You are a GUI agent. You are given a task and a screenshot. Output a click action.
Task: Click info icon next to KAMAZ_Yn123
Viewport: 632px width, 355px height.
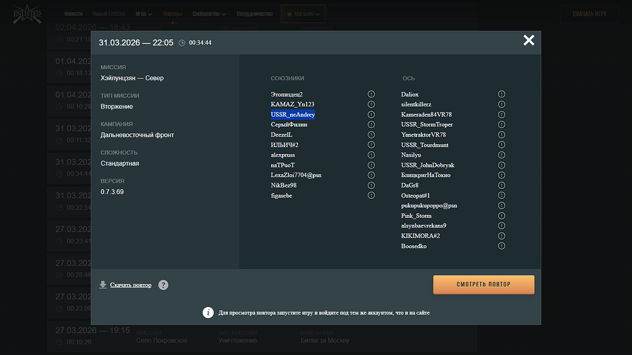click(371, 104)
